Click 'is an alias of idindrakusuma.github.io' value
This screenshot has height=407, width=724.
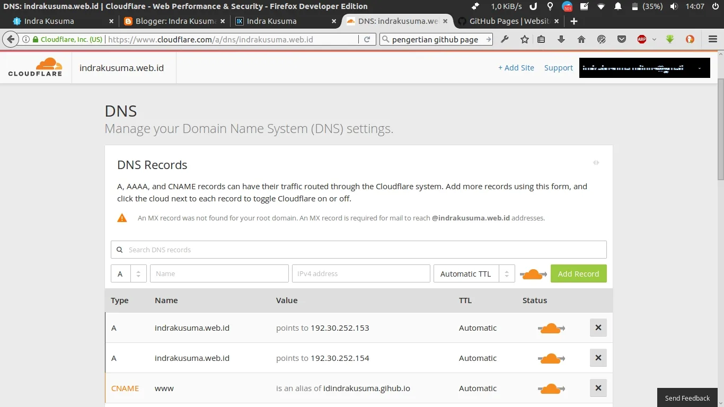[343, 388]
